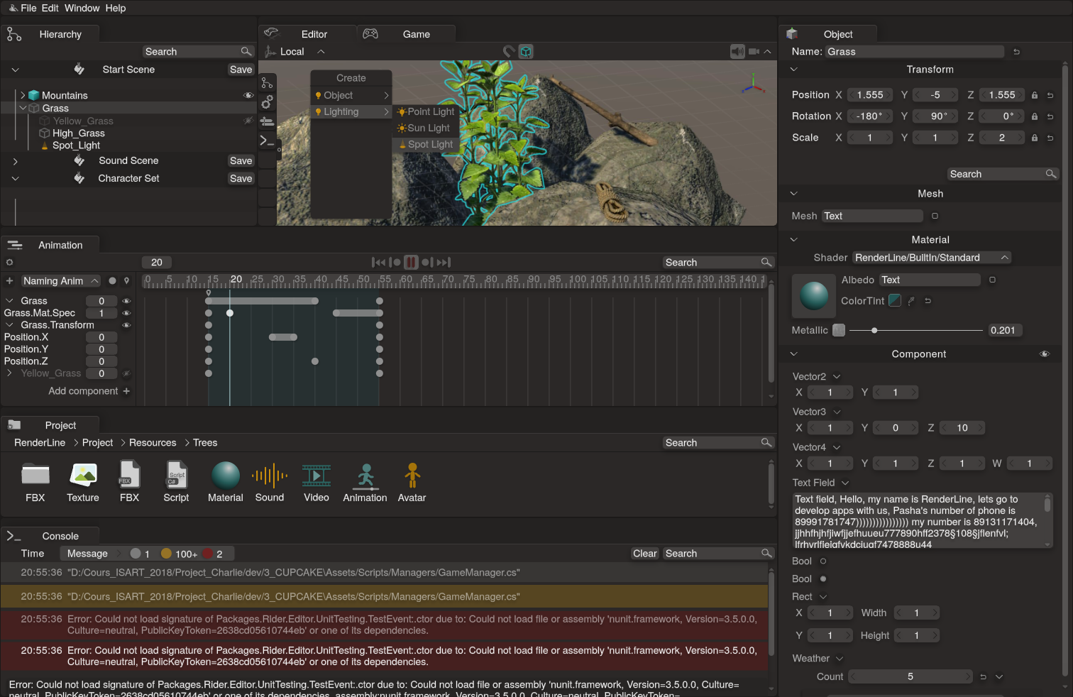
Task: Collapse the Transform section
Action: point(794,70)
